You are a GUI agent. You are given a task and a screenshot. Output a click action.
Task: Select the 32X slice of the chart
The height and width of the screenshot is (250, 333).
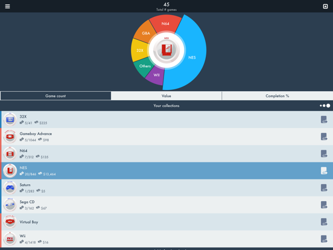139,50
